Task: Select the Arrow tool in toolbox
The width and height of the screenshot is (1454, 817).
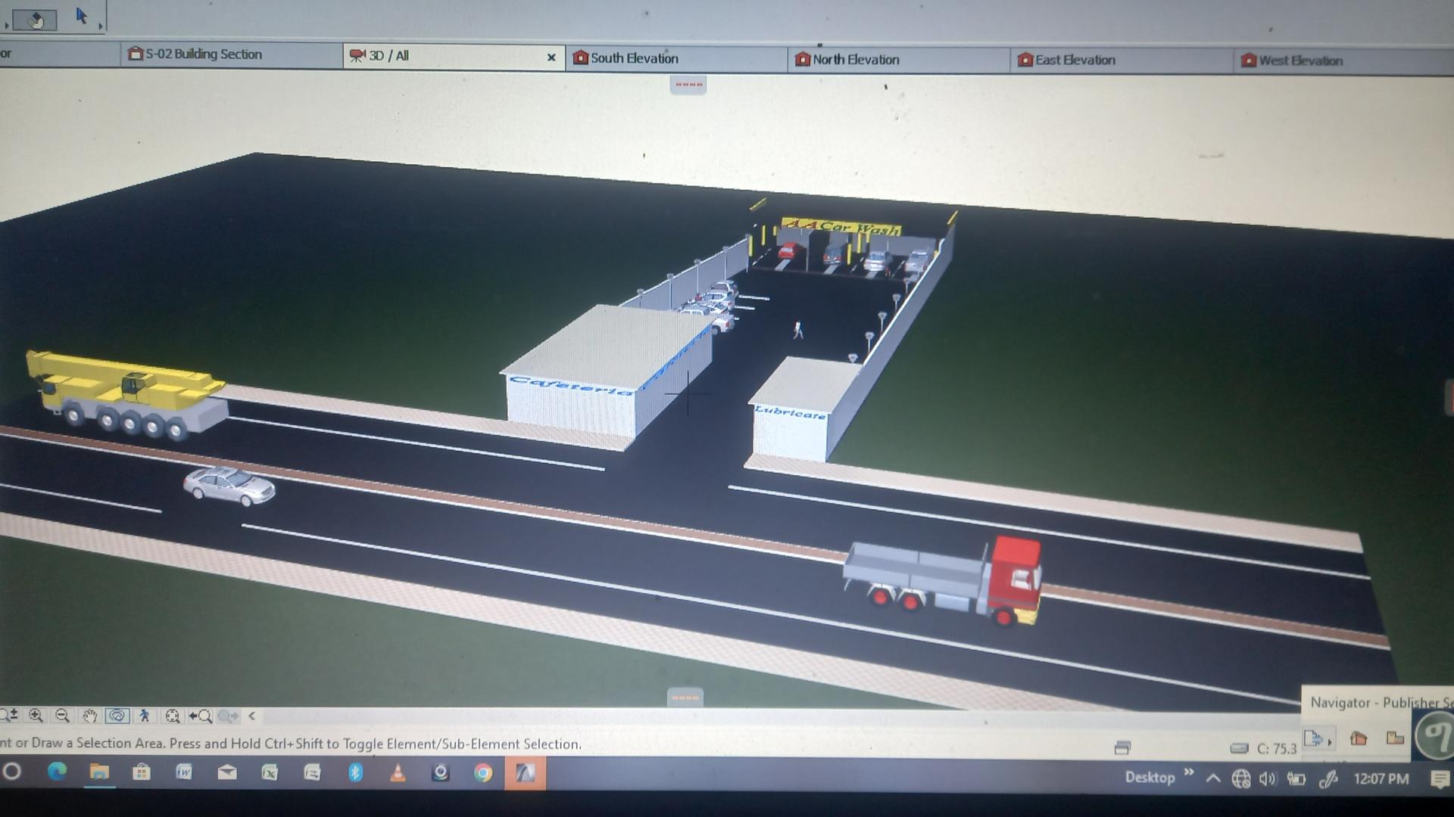Action: click(82, 16)
